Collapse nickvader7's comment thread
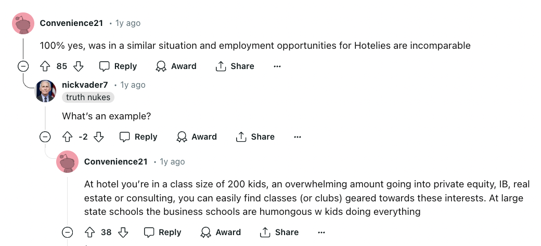This screenshot has height=246, width=541. [x=45, y=137]
